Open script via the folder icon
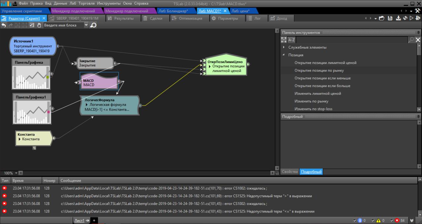The image size is (422, 224). 382,18
